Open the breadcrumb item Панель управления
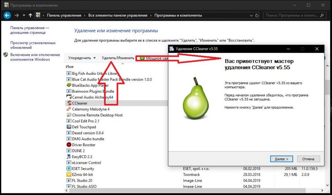332x195 pixels. pyautogui.click(x=64, y=15)
